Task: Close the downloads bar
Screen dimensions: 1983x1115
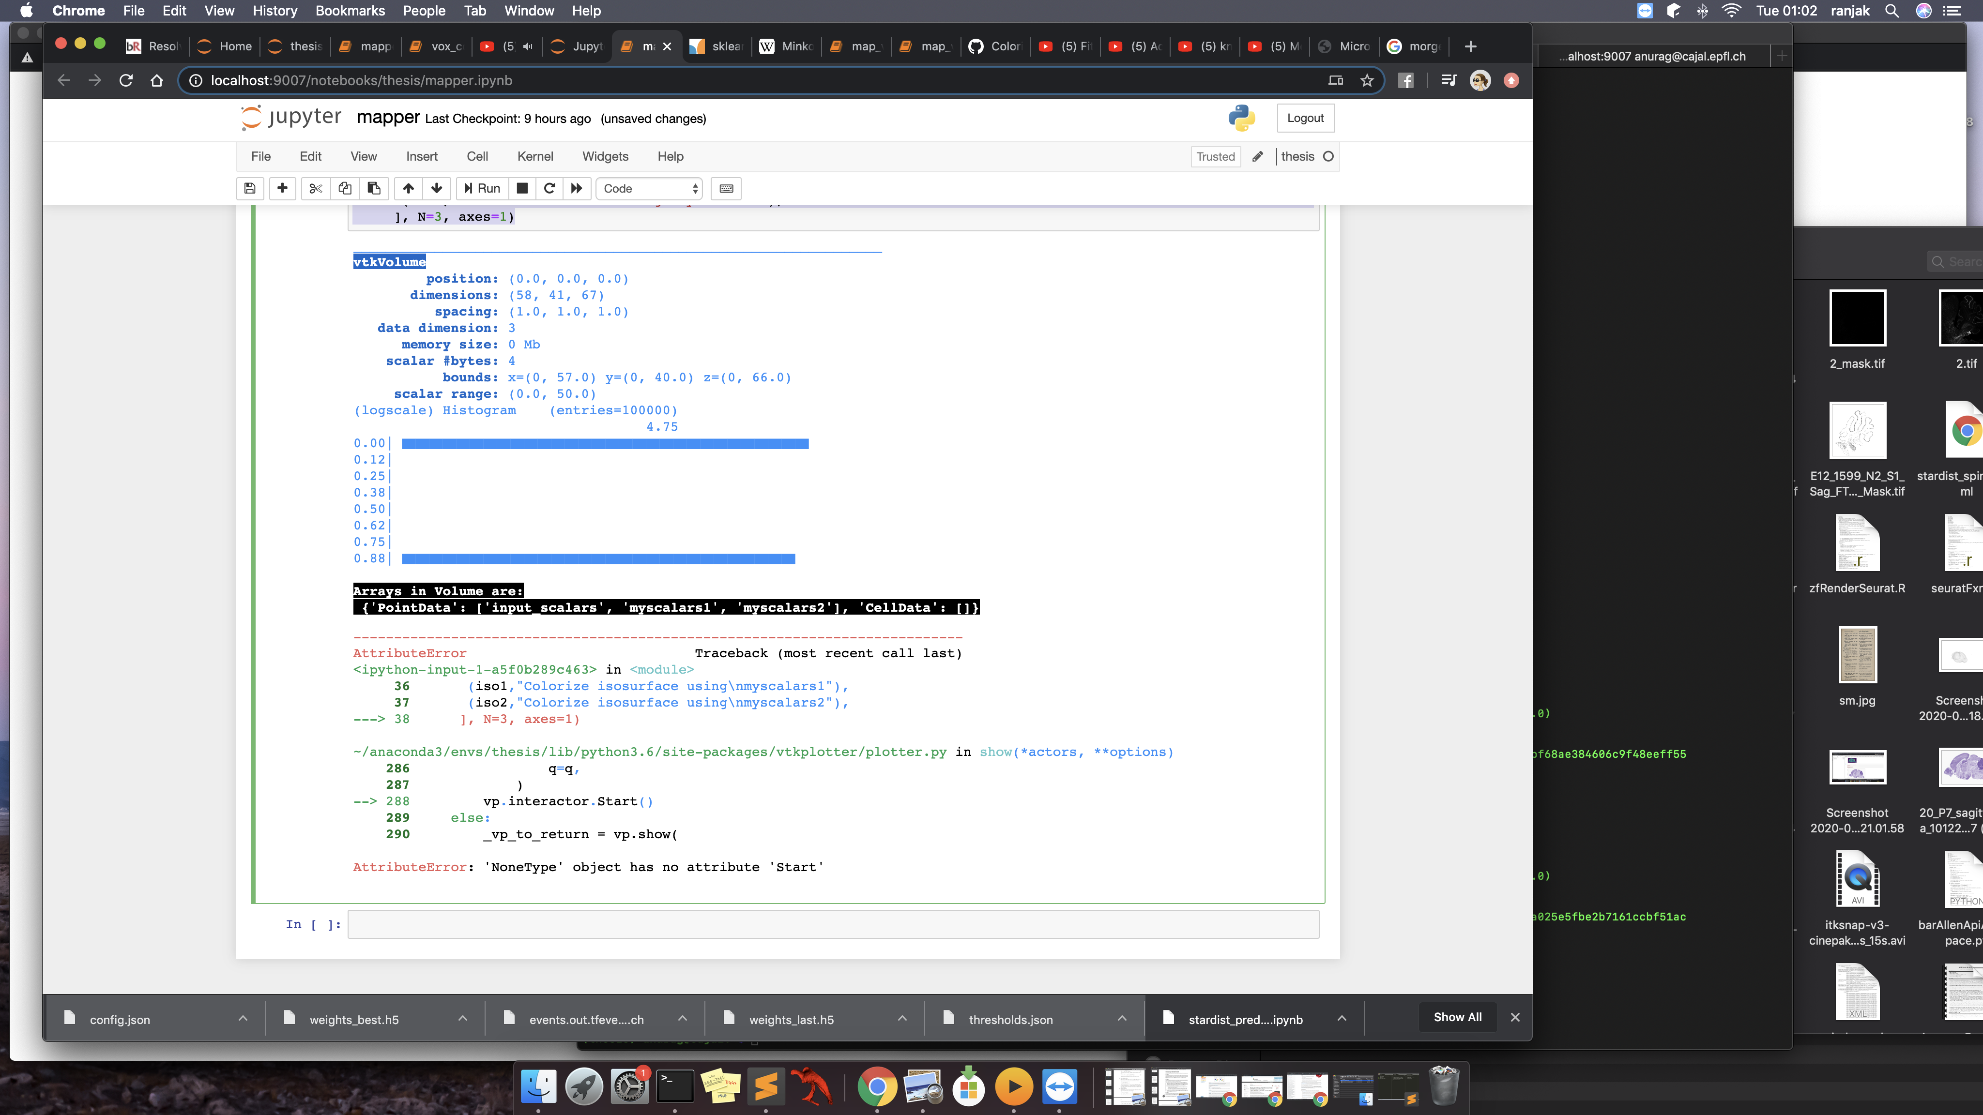Action: (1515, 1017)
